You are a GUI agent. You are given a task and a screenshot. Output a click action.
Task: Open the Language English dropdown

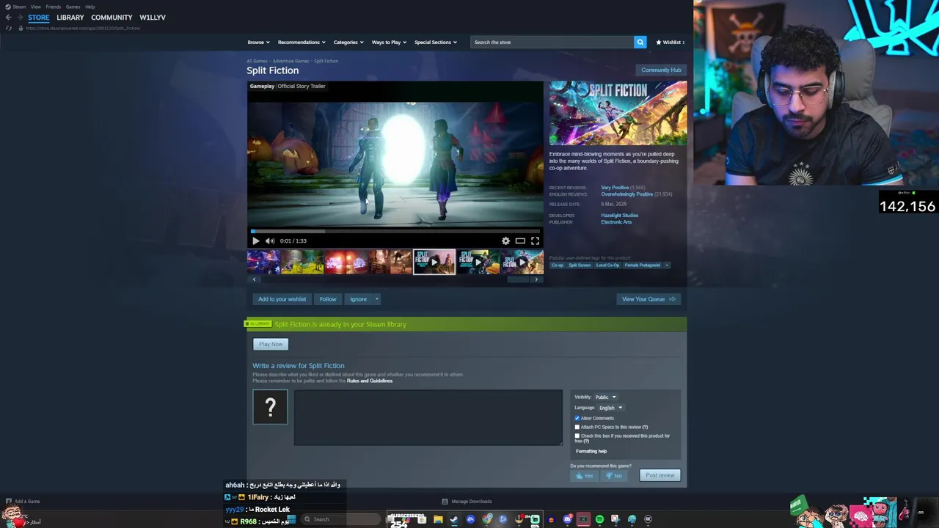pyautogui.click(x=610, y=408)
